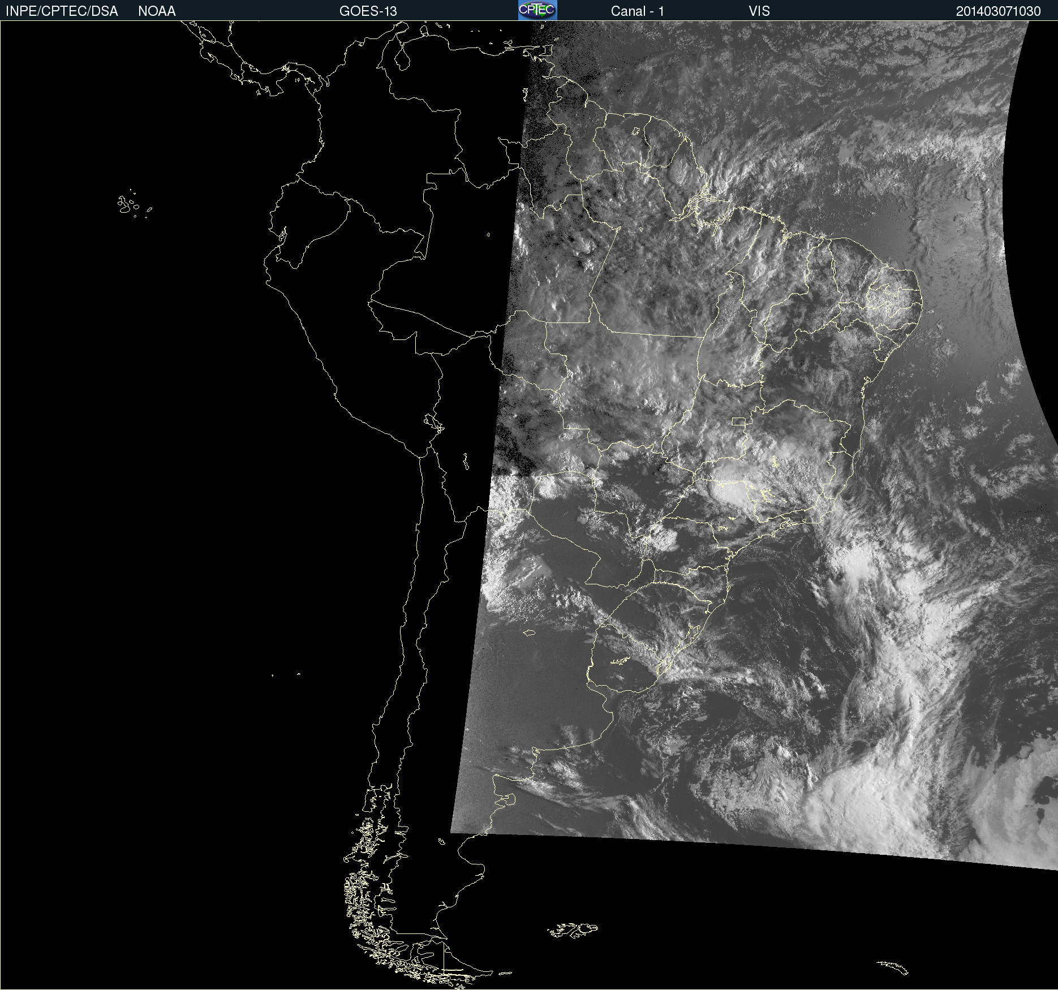Click the VIS channel label

tap(759, 11)
